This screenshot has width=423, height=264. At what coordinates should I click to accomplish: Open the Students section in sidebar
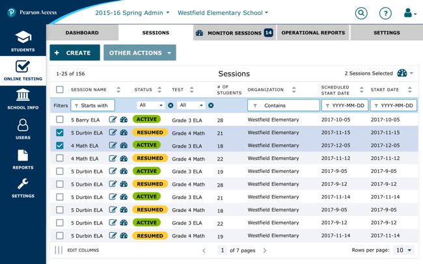(x=23, y=41)
